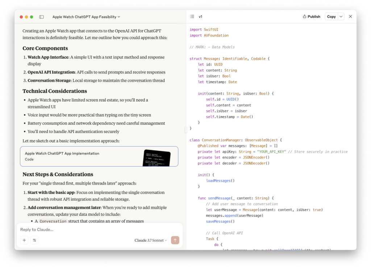Send the message with the arrow button

click(x=175, y=240)
